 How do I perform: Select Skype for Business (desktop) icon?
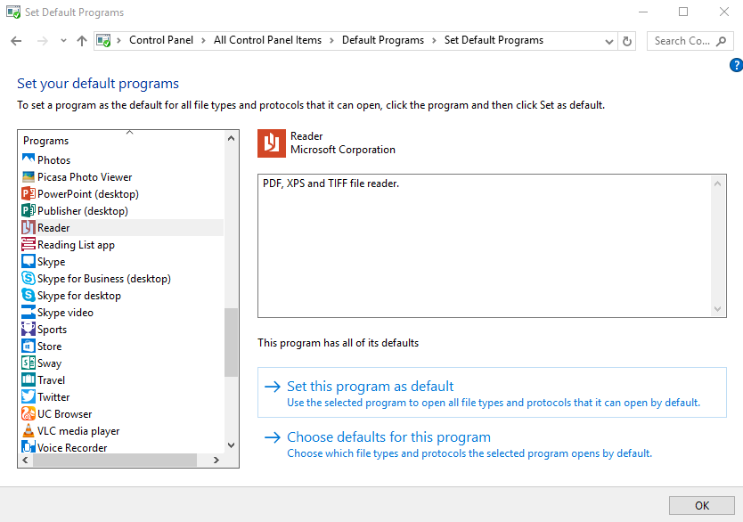(29, 278)
